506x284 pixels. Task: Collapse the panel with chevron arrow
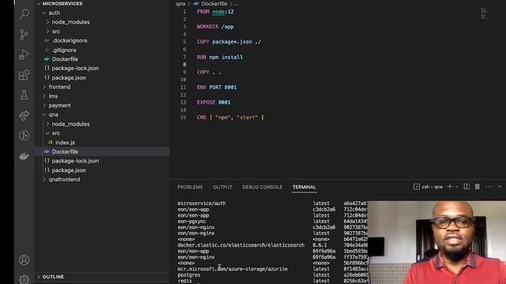tap(499, 187)
